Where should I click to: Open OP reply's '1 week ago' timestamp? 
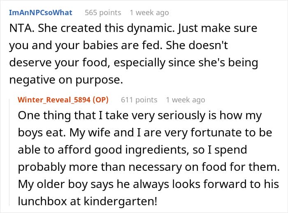tap(186, 100)
